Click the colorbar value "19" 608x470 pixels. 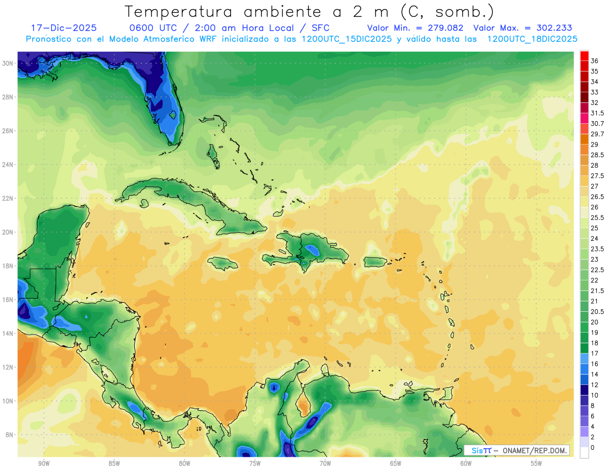[x=595, y=333]
